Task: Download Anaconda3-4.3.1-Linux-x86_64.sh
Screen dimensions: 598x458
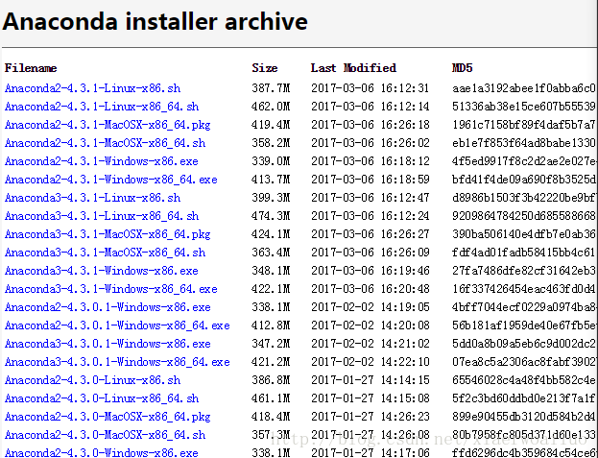Action: (x=102, y=216)
